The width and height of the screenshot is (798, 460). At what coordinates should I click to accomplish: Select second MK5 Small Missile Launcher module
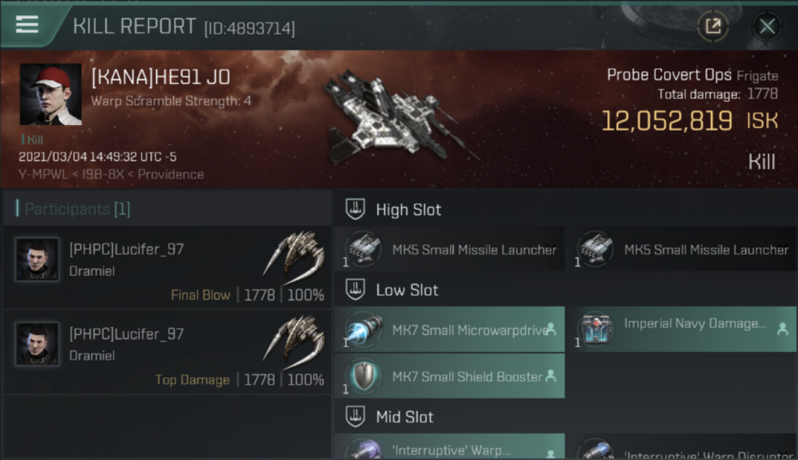pyautogui.click(x=681, y=250)
